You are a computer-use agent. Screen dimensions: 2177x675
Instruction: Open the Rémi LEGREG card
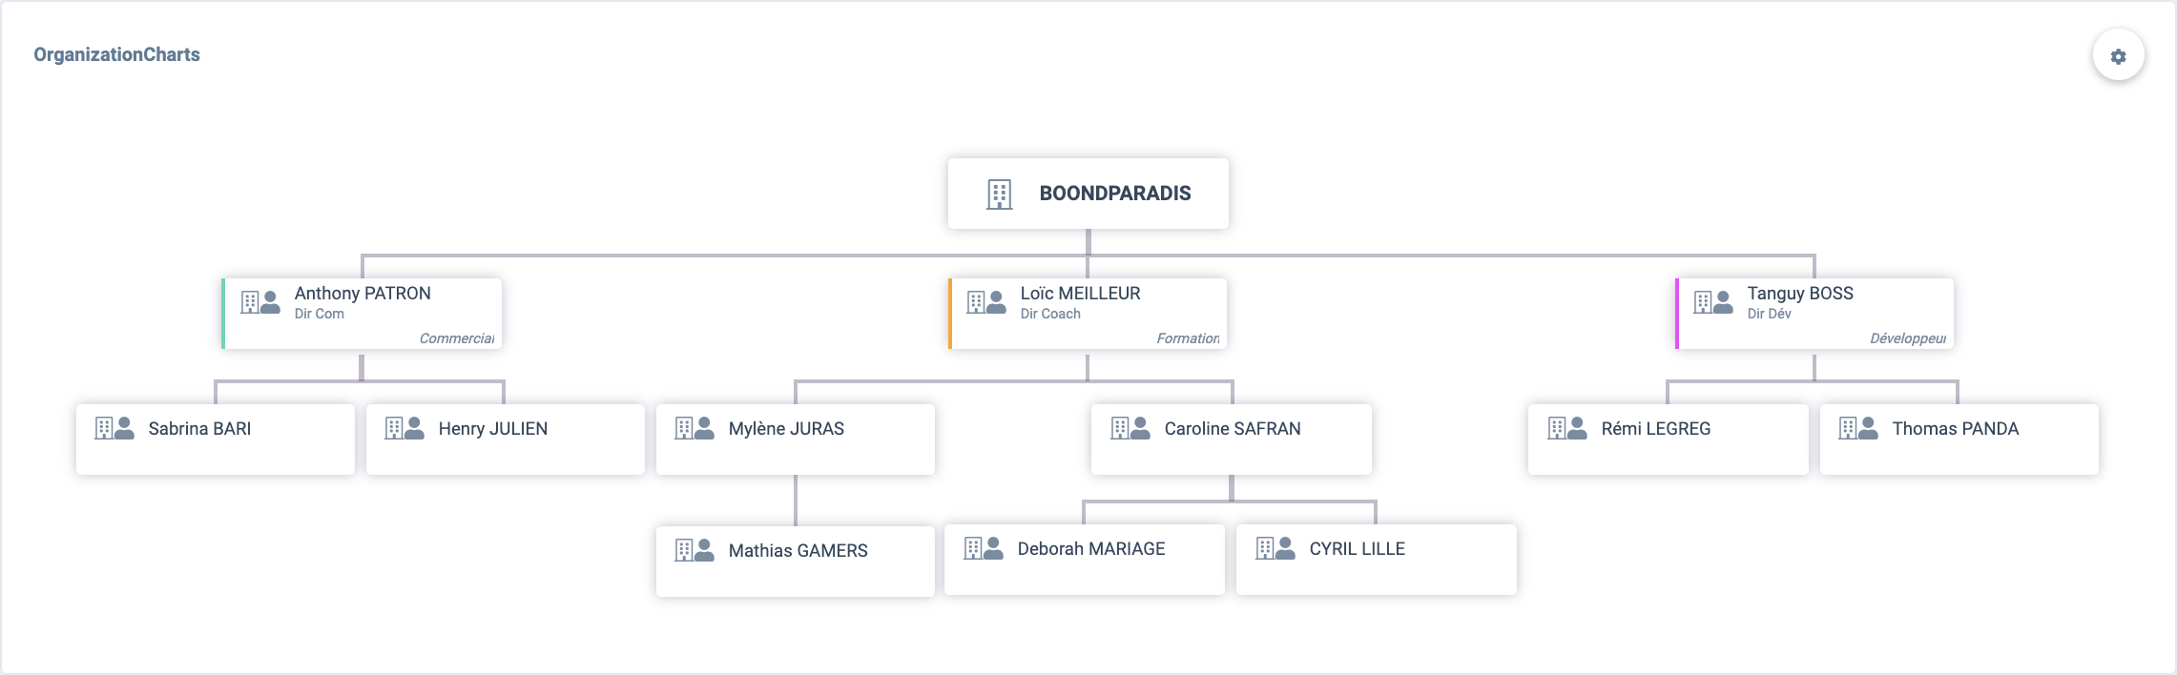click(1669, 440)
